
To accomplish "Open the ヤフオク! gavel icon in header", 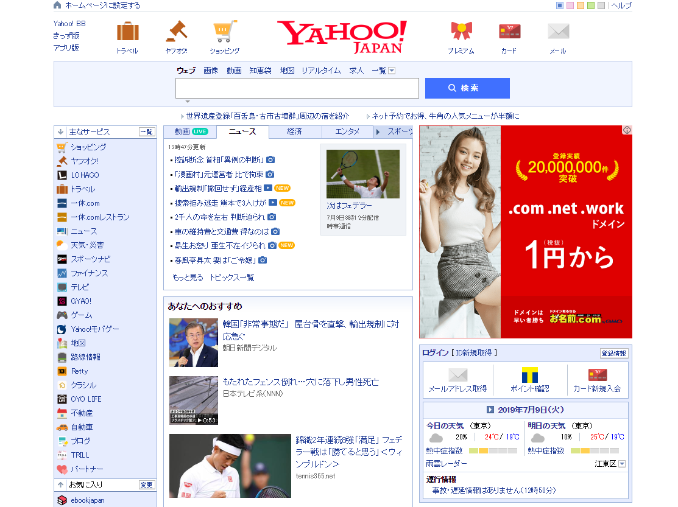I will tap(177, 31).
